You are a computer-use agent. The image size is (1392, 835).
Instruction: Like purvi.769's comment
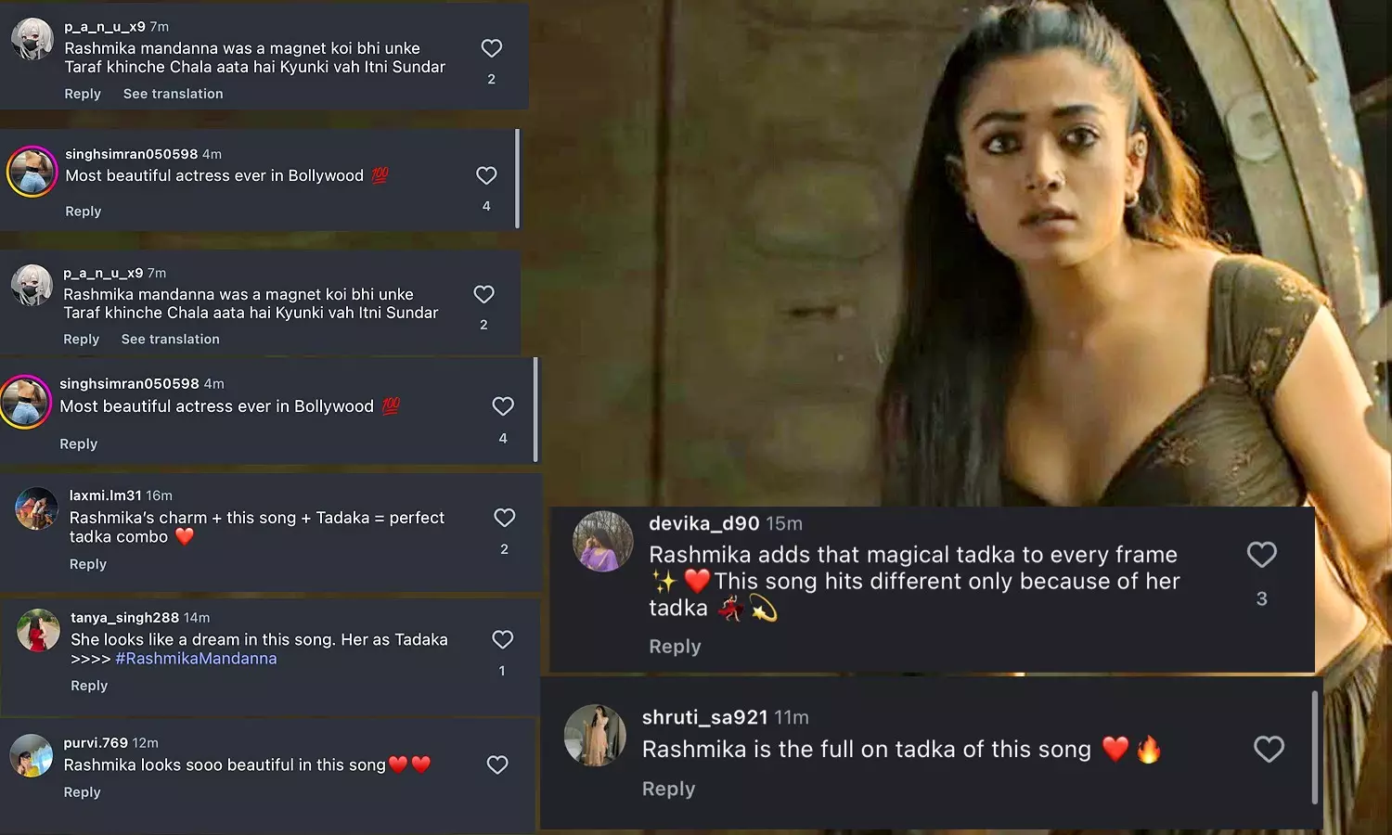point(497,764)
